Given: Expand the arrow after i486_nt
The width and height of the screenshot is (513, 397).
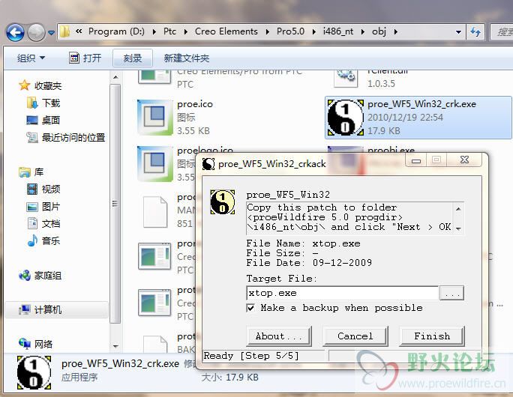Looking at the screenshot, I should coord(363,31).
